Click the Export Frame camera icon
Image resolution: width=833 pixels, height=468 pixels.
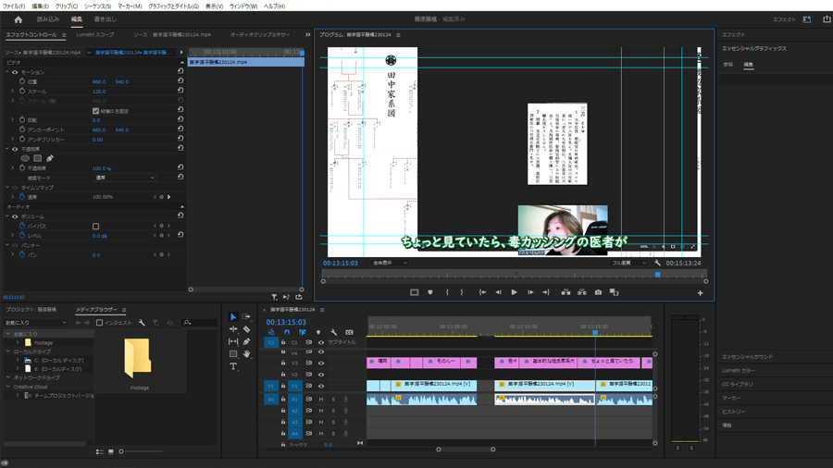click(x=598, y=292)
